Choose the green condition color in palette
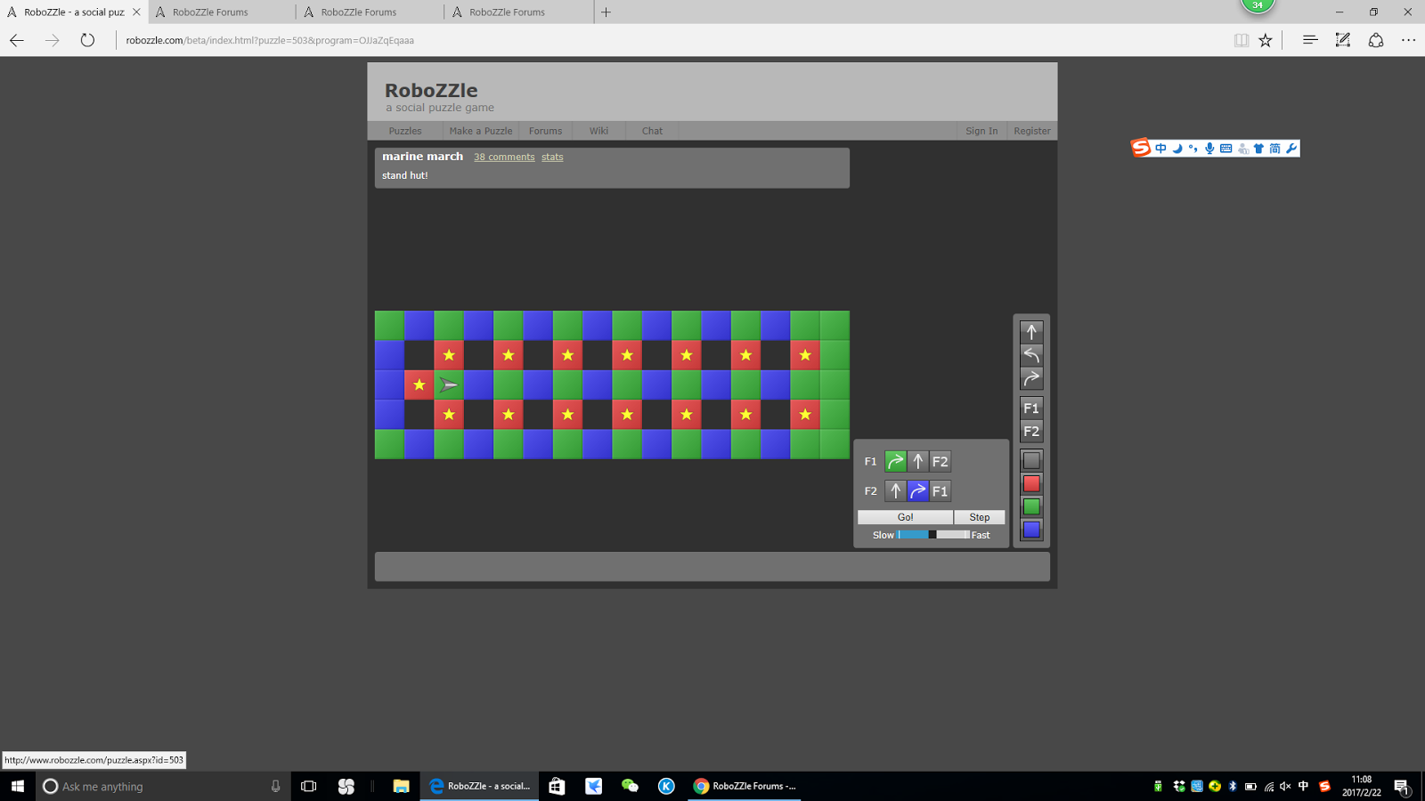The height and width of the screenshot is (801, 1425). pyautogui.click(x=1031, y=506)
